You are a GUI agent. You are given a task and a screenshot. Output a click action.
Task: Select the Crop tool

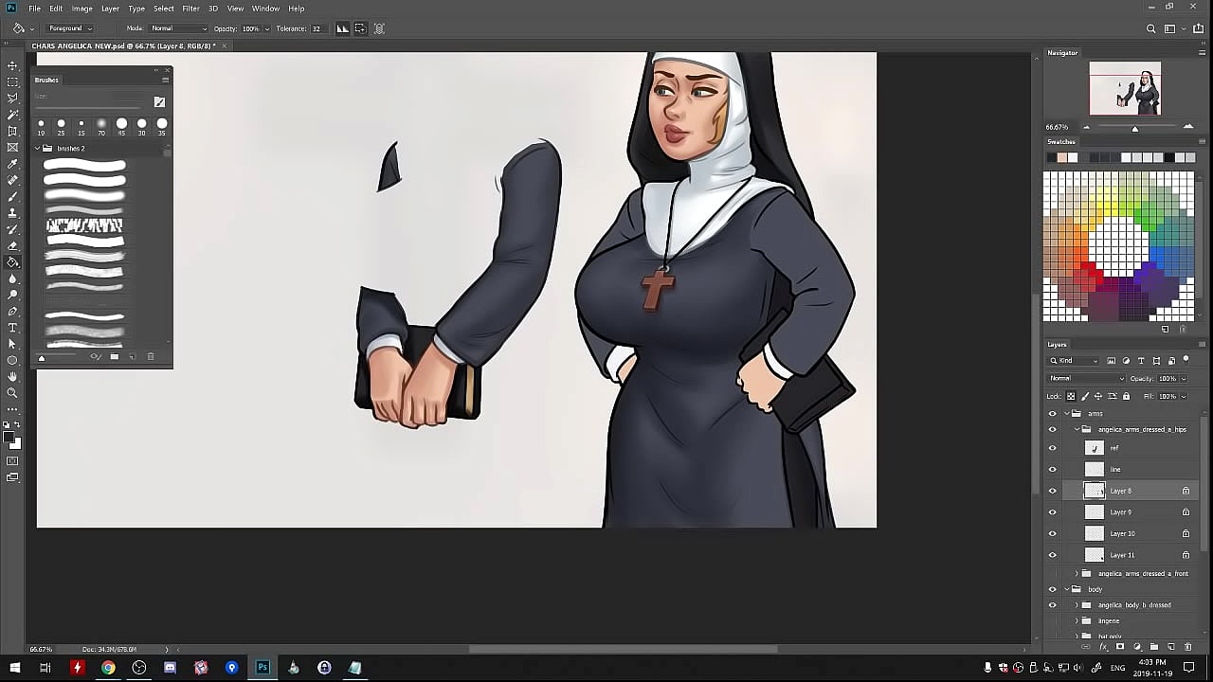(12, 131)
